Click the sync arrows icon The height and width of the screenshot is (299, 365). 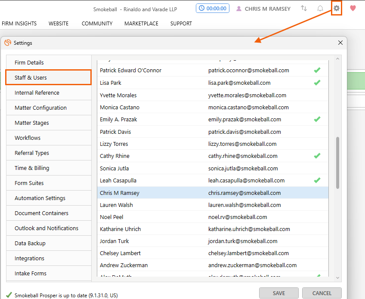coord(304,8)
